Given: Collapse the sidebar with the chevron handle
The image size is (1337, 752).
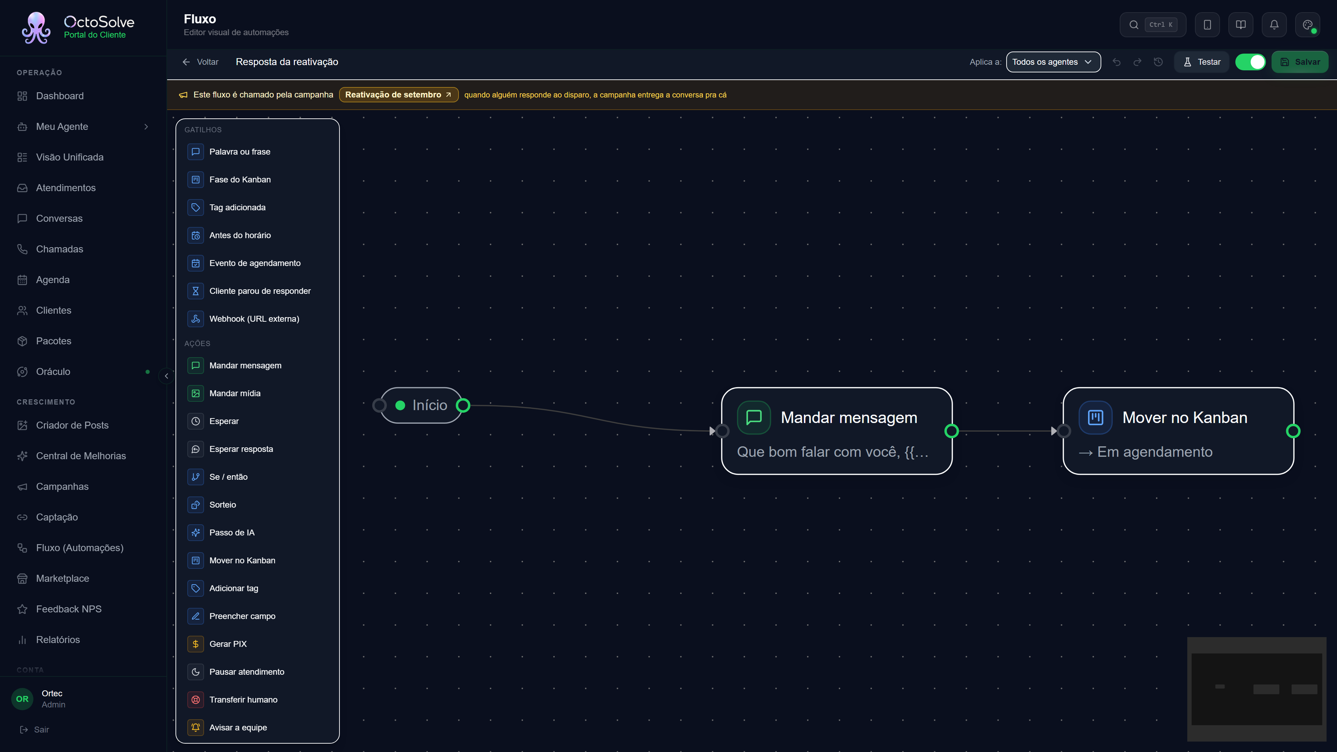Looking at the screenshot, I should (166, 376).
